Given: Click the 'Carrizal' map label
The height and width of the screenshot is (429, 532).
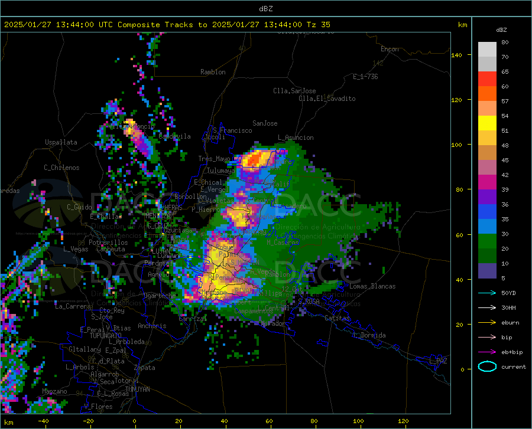Looking at the screenshot, I should pyautogui.click(x=193, y=319).
